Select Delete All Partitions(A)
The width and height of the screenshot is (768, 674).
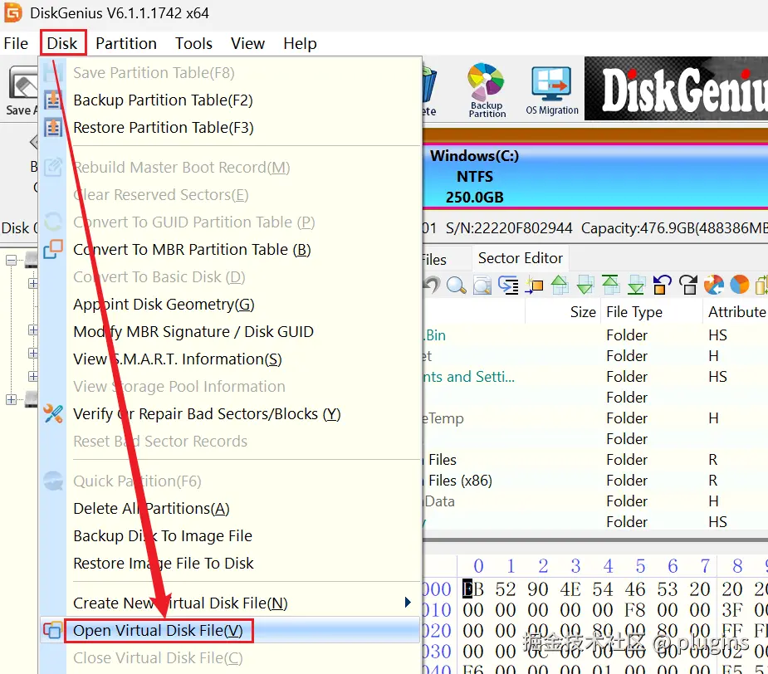point(230,509)
